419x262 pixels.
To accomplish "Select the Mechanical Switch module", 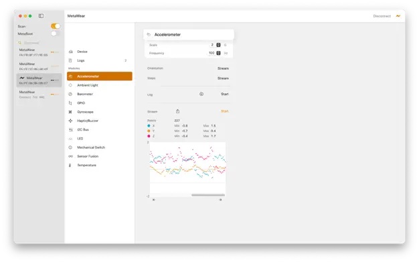I will (100, 147).
